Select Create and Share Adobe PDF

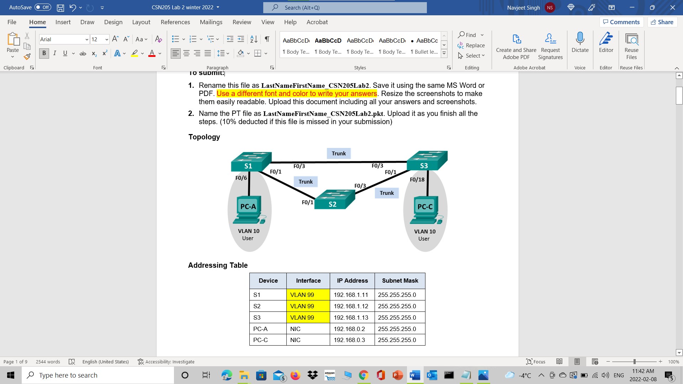[x=516, y=46]
